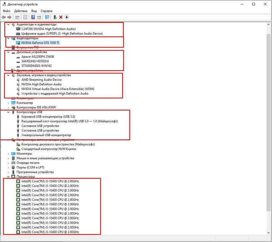The width and height of the screenshot is (272, 242).
Task: Collapse the Дисковые устройства node
Action: click(8, 52)
